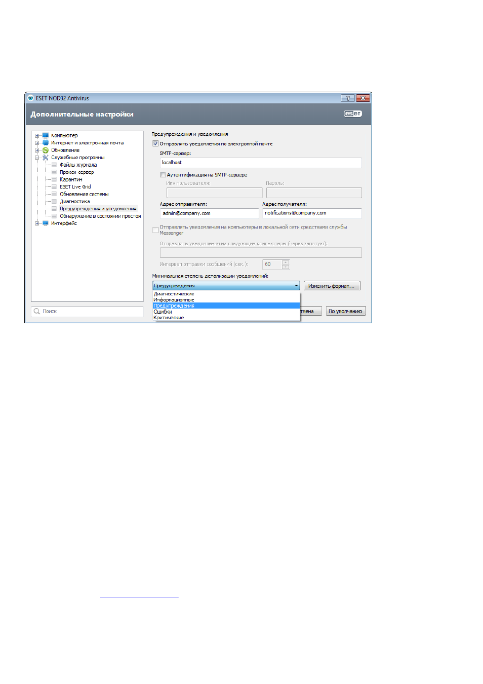Image resolution: width=483 pixels, height=684 pixels.
Task: Choose Ошибки in the dropdown list
Action: [x=226, y=312]
